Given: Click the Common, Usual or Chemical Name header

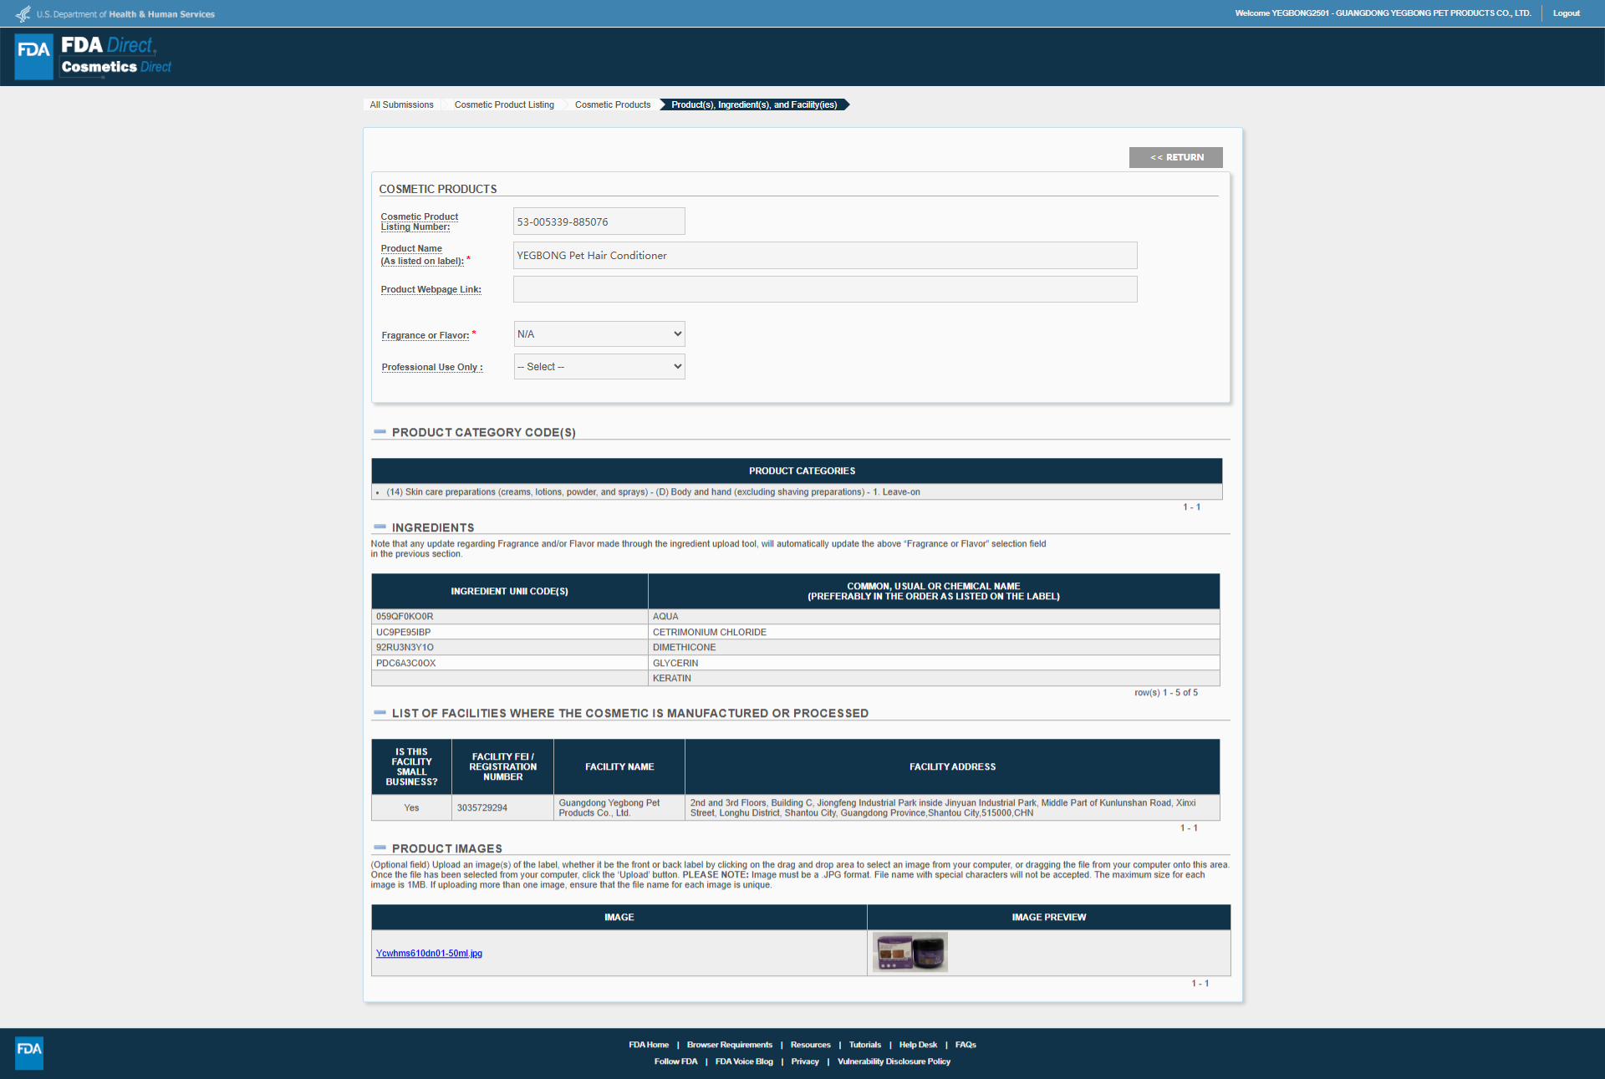Looking at the screenshot, I should pyautogui.click(x=934, y=592).
